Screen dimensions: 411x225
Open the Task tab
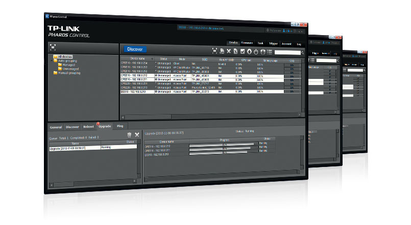(x=260, y=43)
